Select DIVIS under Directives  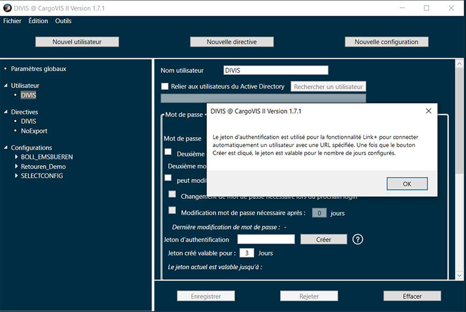coord(29,121)
